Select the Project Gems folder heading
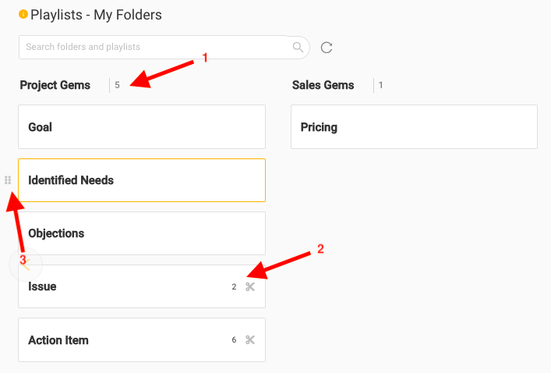The image size is (551, 373). [x=55, y=85]
